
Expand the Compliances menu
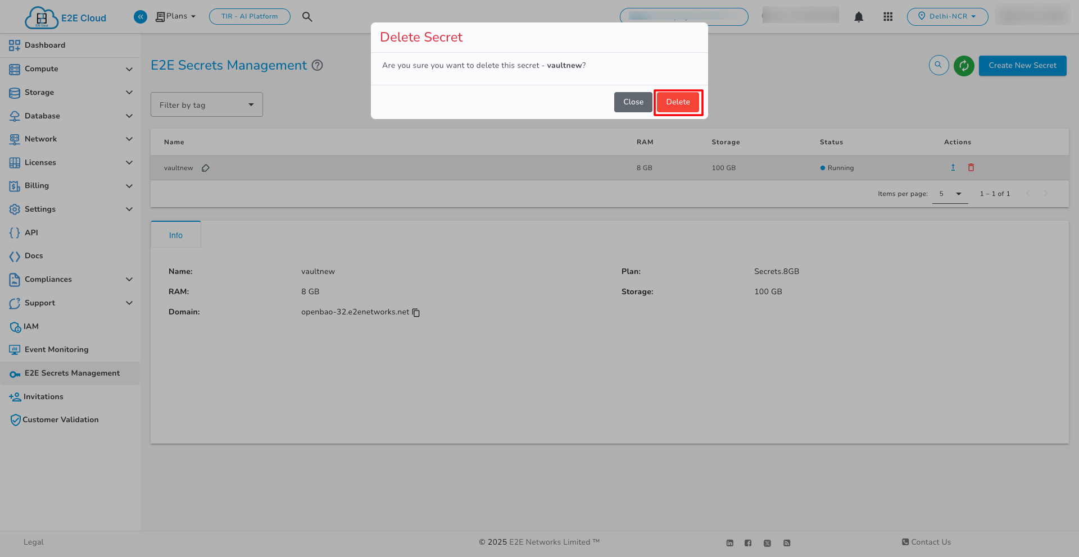click(70, 280)
